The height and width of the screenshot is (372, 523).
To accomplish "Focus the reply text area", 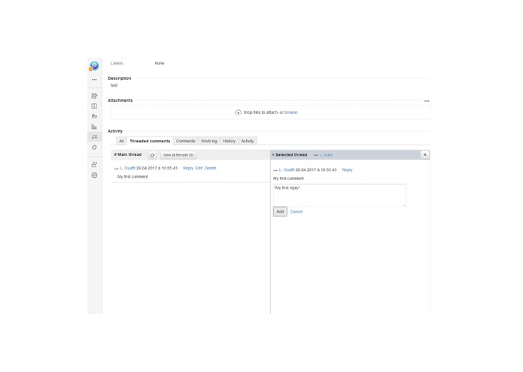I will tap(339, 195).
